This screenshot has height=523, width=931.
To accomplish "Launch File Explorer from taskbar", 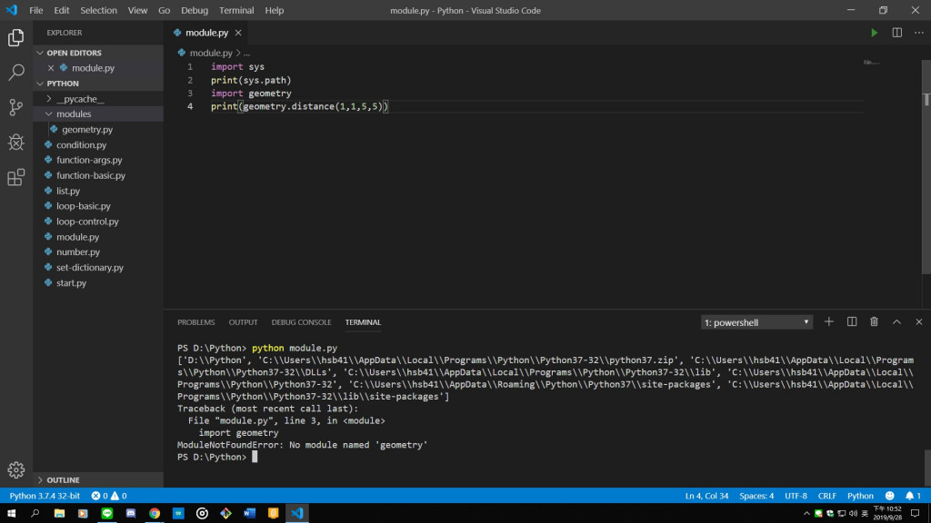I will tap(59, 513).
